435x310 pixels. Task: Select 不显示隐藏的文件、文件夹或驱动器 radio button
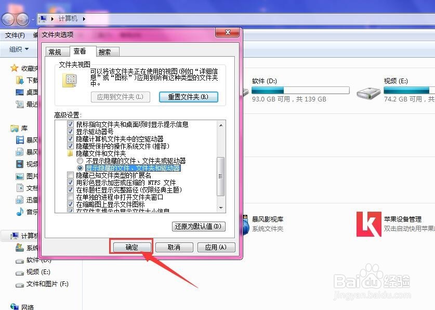(x=80, y=161)
